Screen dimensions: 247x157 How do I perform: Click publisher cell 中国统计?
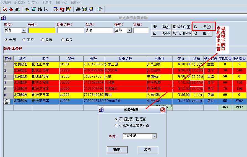tap(160, 76)
